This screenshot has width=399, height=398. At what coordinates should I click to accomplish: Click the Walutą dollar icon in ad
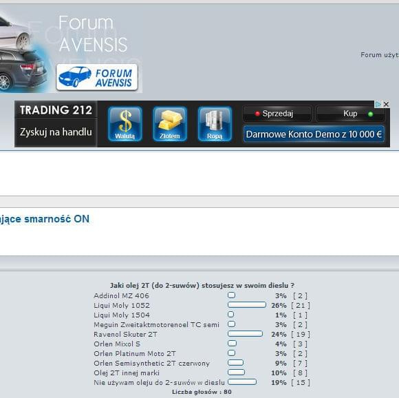(x=125, y=124)
